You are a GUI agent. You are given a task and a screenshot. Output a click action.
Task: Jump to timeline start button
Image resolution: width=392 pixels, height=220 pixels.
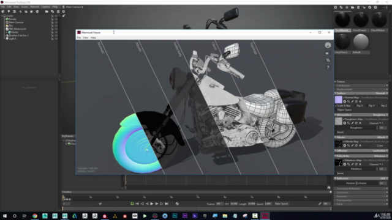[137, 204]
